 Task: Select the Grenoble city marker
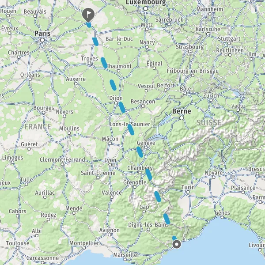click(135, 187)
